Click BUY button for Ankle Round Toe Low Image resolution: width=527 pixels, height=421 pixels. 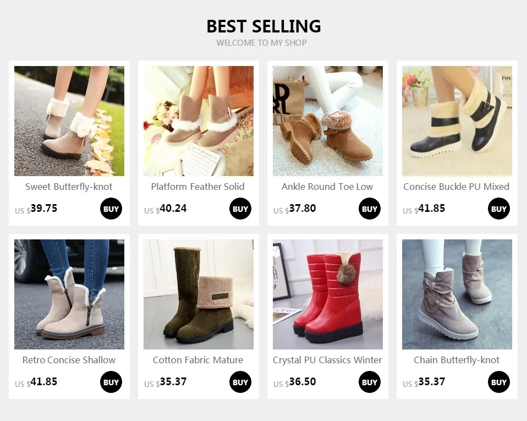(x=369, y=209)
